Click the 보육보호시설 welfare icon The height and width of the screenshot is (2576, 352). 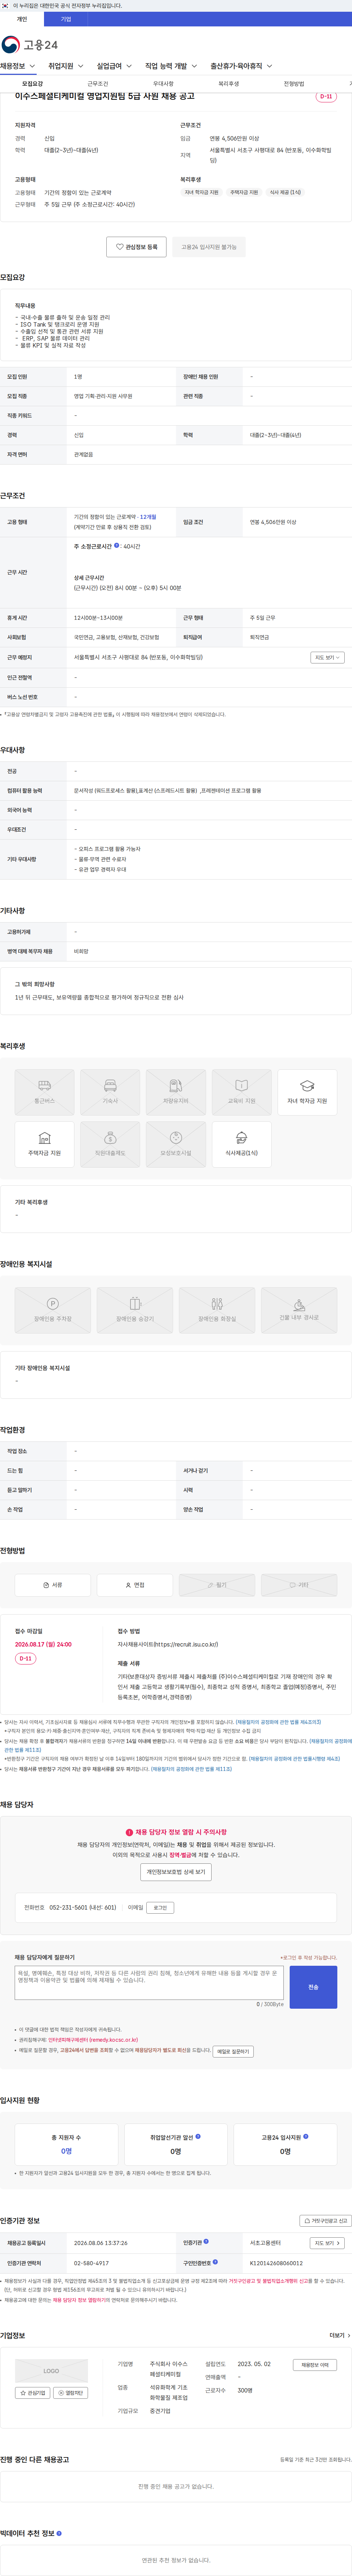[176, 1144]
